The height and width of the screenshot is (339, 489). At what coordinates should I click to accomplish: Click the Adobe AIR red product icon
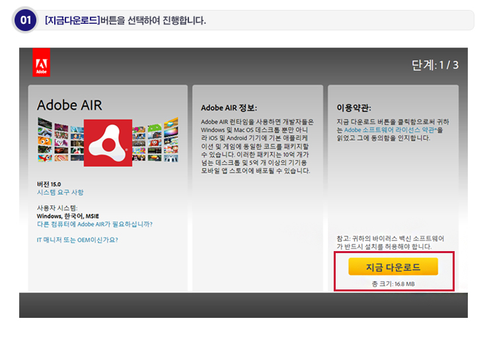[x=108, y=143]
